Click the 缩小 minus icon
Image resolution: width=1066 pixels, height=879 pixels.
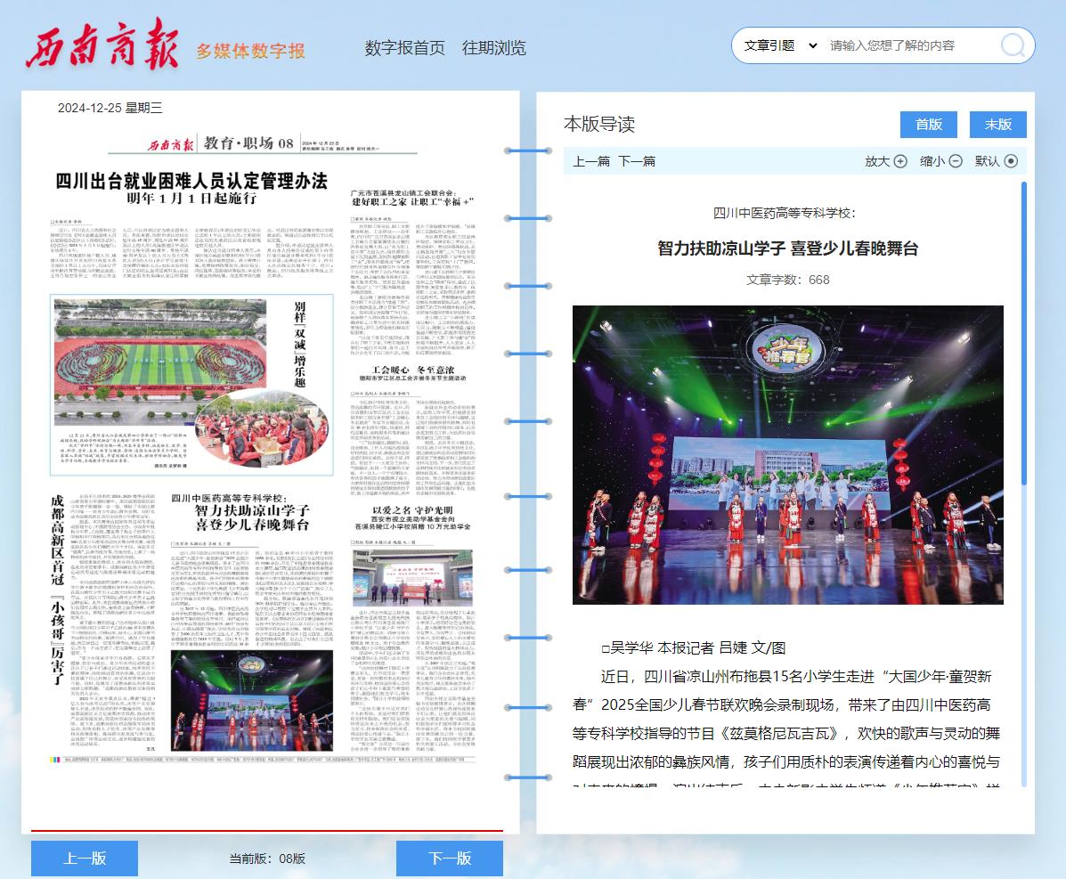[x=956, y=161]
